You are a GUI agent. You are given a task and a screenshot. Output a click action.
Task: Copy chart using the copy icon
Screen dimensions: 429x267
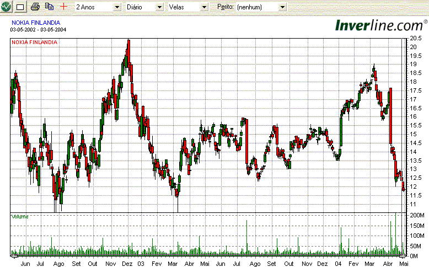[x=49, y=7]
